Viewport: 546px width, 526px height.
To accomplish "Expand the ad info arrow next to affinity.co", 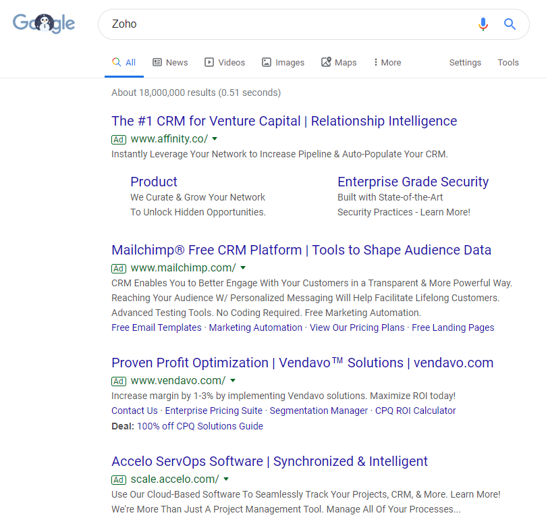I will click(215, 139).
